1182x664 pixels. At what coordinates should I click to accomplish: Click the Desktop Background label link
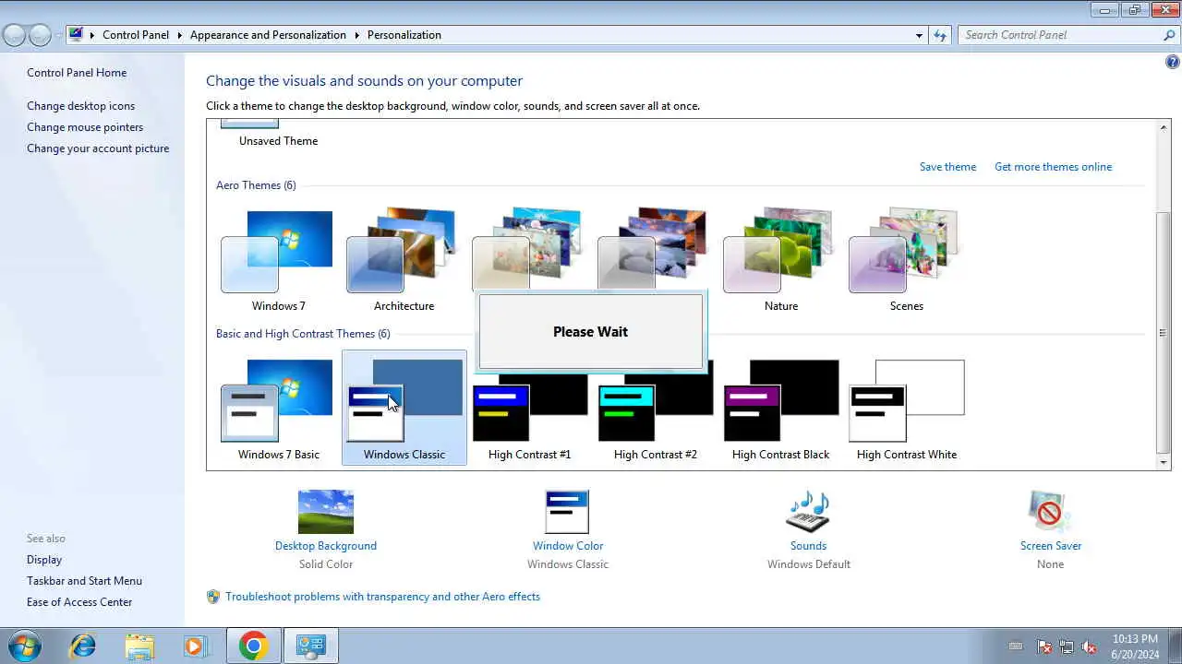click(x=326, y=546)
